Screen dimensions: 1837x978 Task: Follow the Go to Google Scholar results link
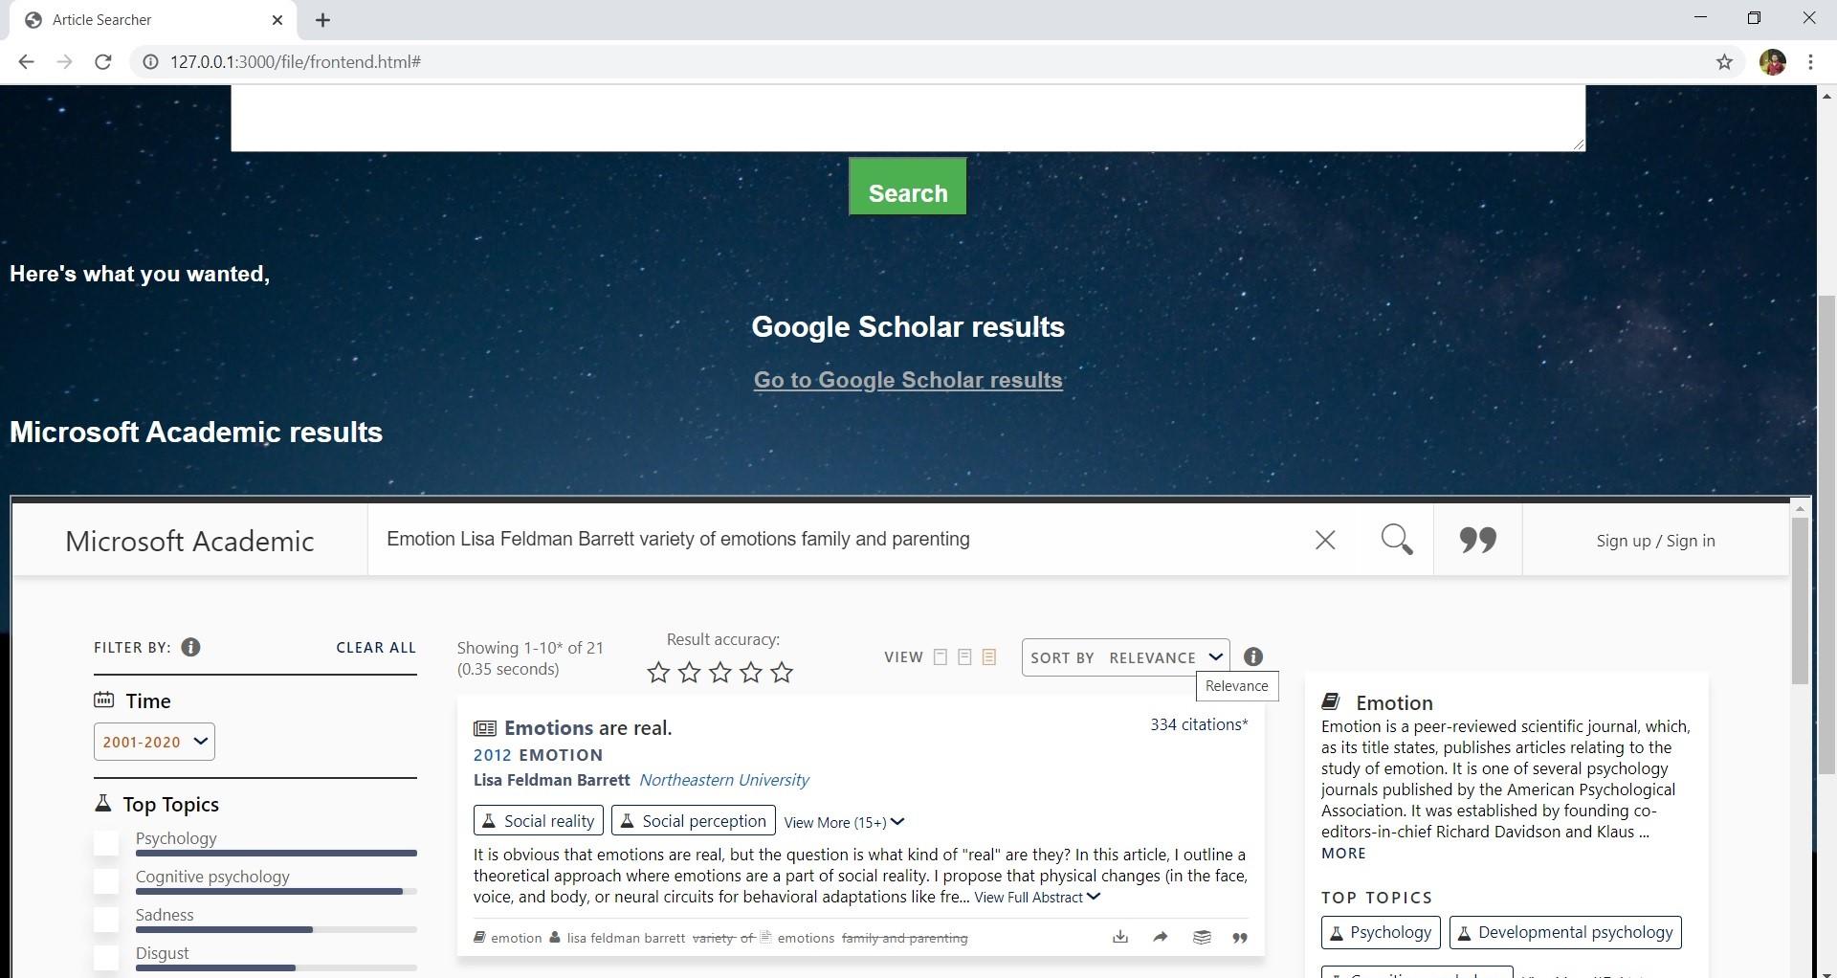tap(908, 380)
